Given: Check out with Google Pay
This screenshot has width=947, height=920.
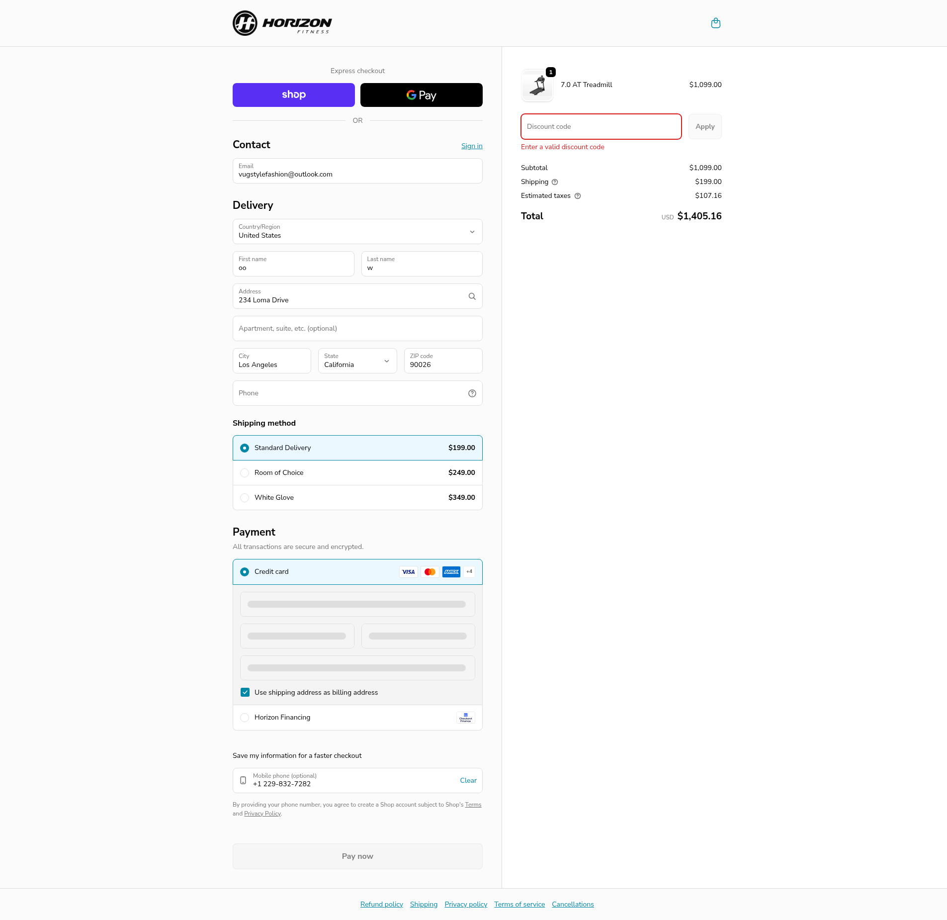Looking at the screenshot, I should 421,95.
